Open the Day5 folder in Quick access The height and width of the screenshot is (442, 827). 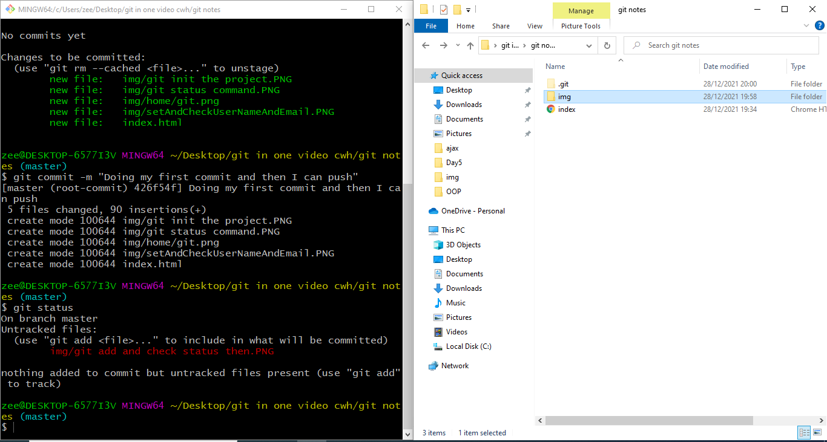454,163
